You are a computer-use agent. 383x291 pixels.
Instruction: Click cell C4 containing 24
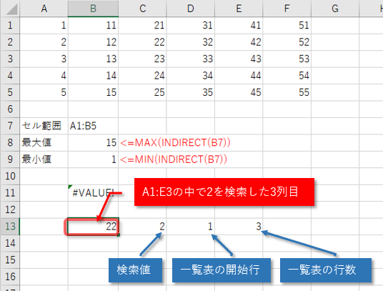click(142, 76)
